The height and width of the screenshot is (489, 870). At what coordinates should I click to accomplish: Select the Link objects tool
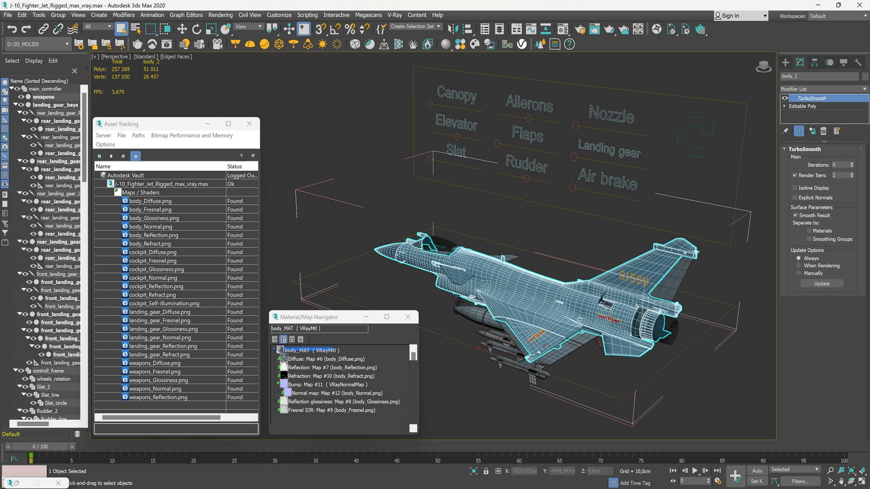click(x=43, y=29)
